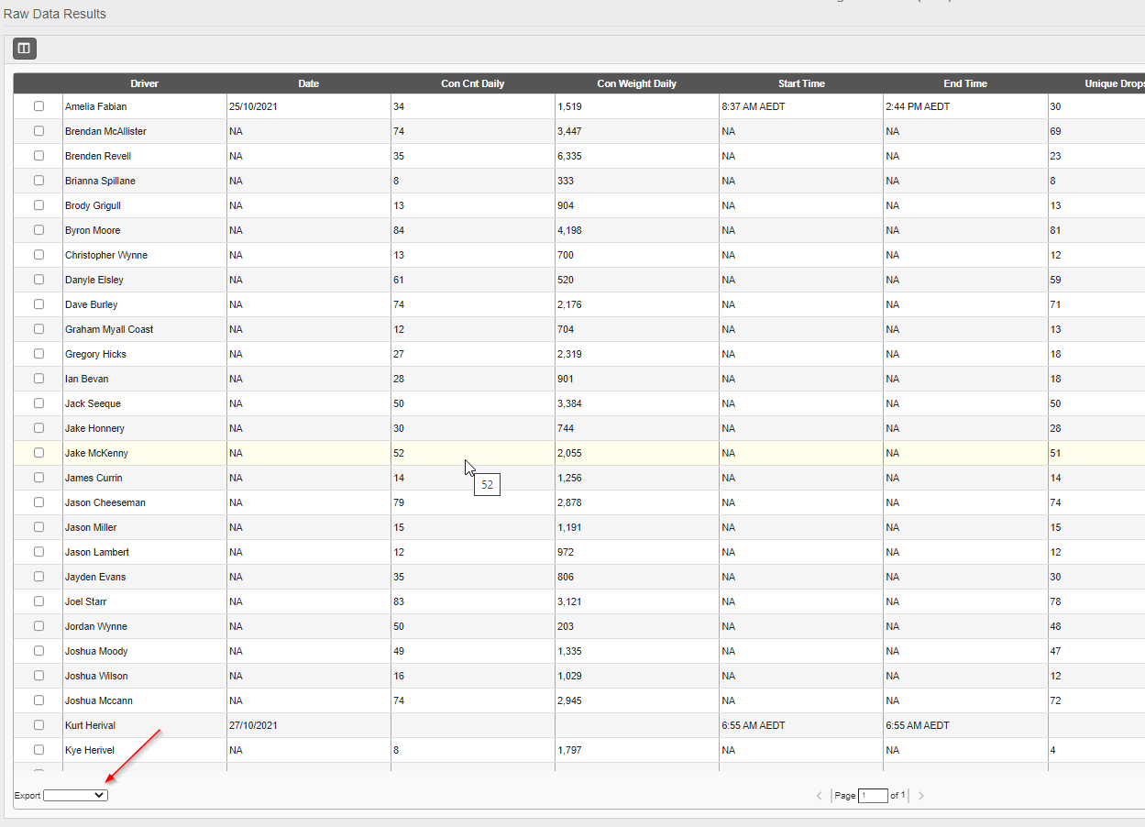Select the checkbox for Gregory Hicks
The width and height of the screenshot is (1145, 827).
coord(39,354)
